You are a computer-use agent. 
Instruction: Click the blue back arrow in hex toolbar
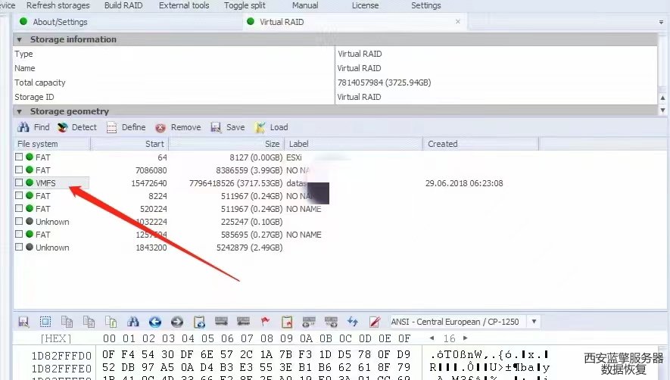[x=155, y=322]
